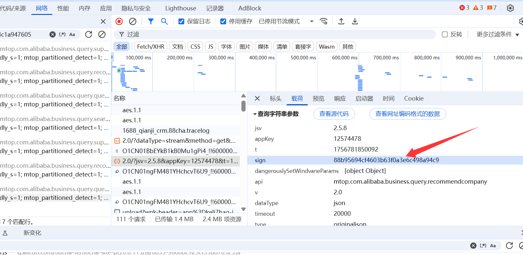Enable 反转 filter checkbox
This screenshot has height=255, width=523.
445,34
